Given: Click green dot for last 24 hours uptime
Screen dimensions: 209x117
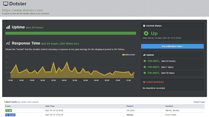Looking at the screenshot, I should click(145, 61).
